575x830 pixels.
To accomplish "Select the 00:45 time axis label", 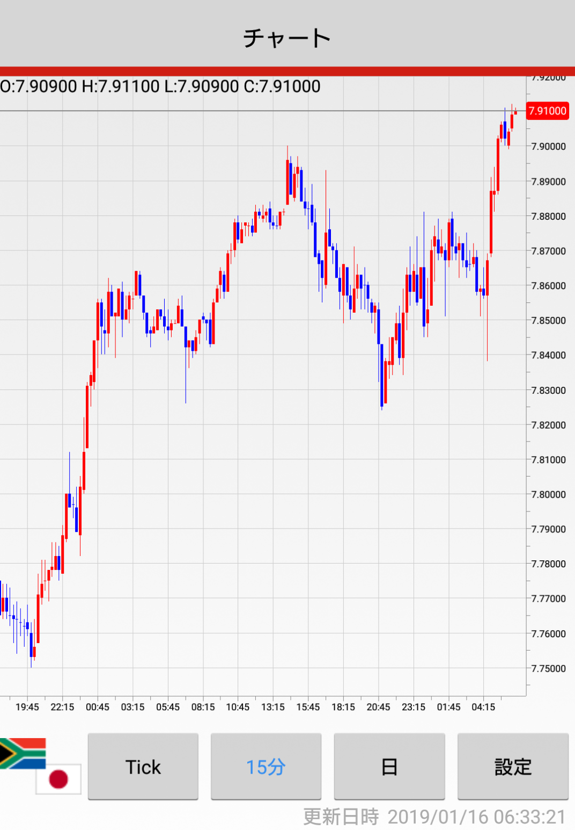I will 98,707.
